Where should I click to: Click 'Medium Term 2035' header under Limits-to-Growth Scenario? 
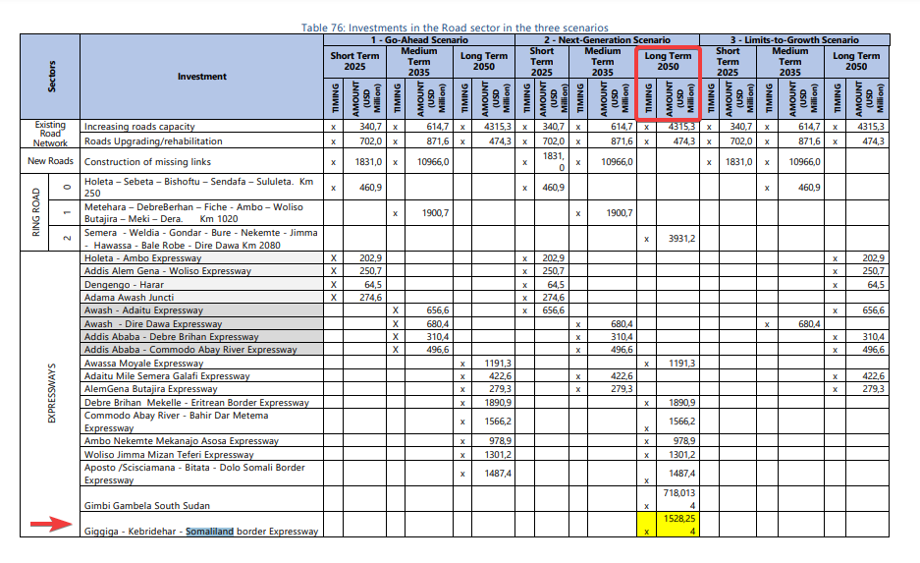[x=789, y=62]
